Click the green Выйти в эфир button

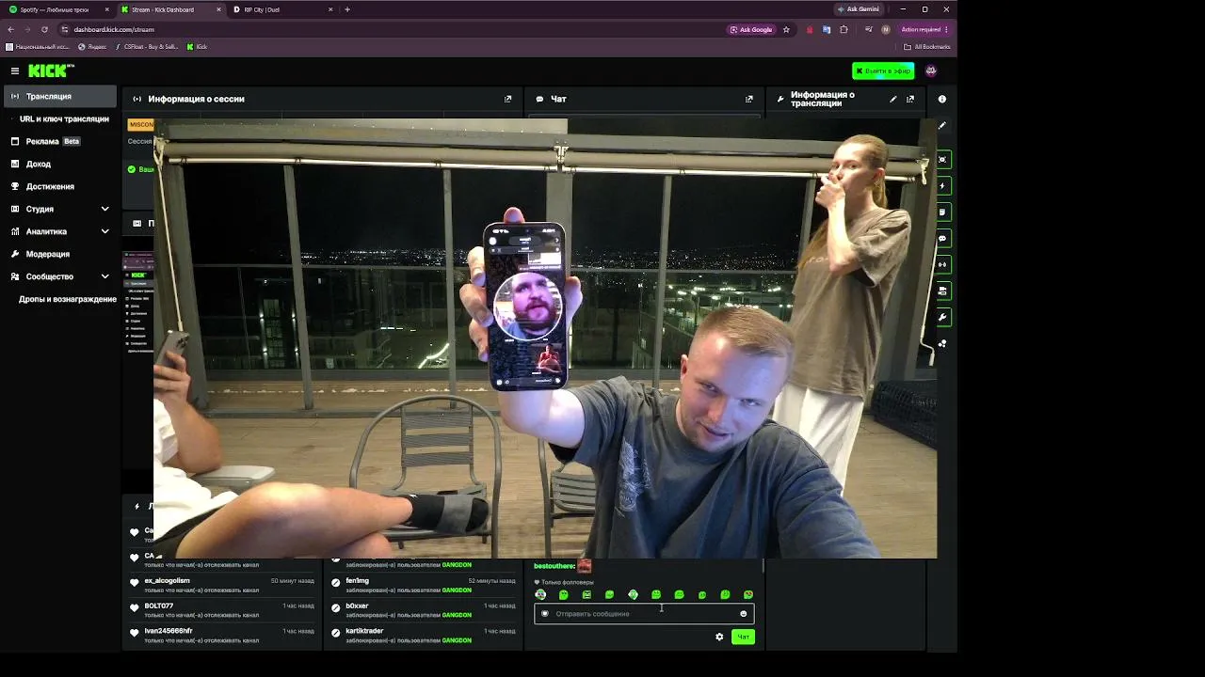(x=883, y=71)
